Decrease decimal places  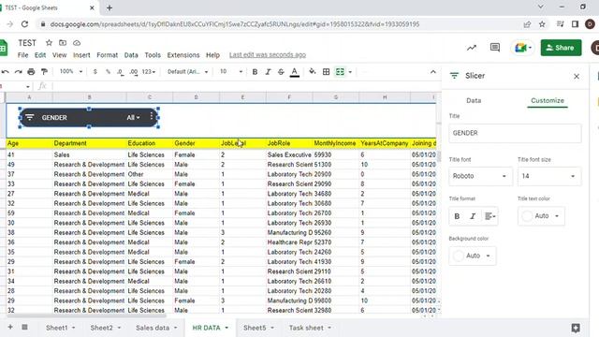click(121, 72)
